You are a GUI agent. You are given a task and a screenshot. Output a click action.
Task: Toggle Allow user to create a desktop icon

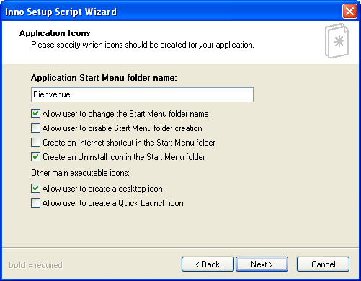click(x=35, y=189)
